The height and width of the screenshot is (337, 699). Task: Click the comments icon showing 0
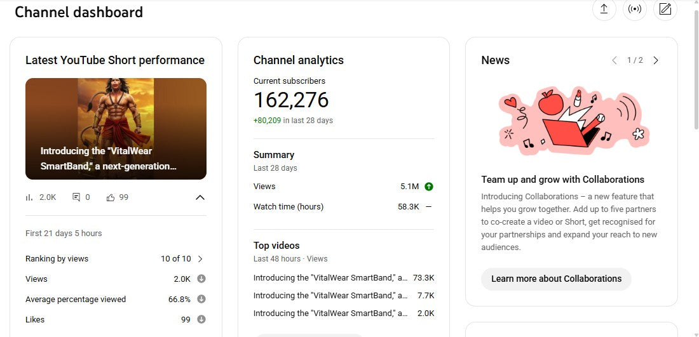[76, 197]
